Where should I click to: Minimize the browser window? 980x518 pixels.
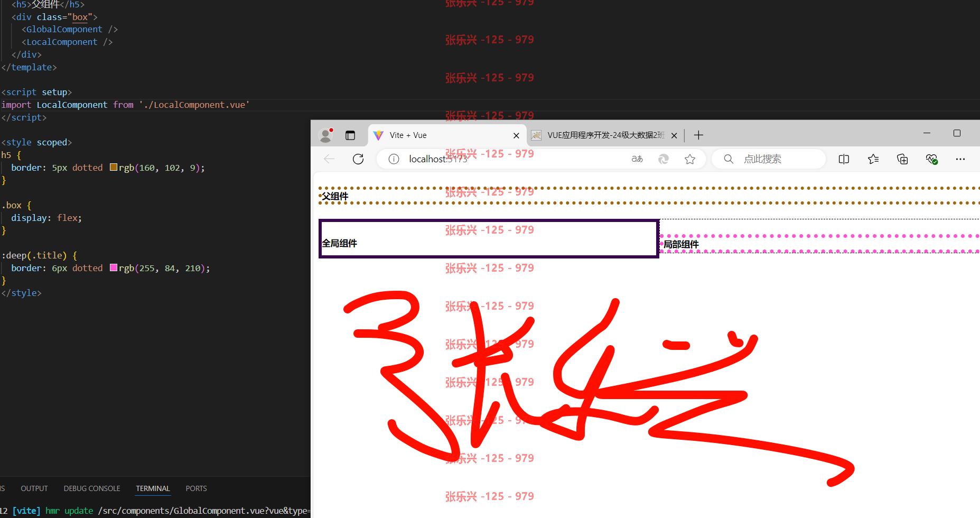[x=927, y=133]
